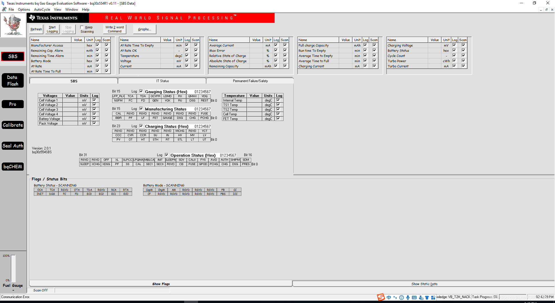Select the Temperature row name
Viewport: 555px width, 303px height.
129,56
